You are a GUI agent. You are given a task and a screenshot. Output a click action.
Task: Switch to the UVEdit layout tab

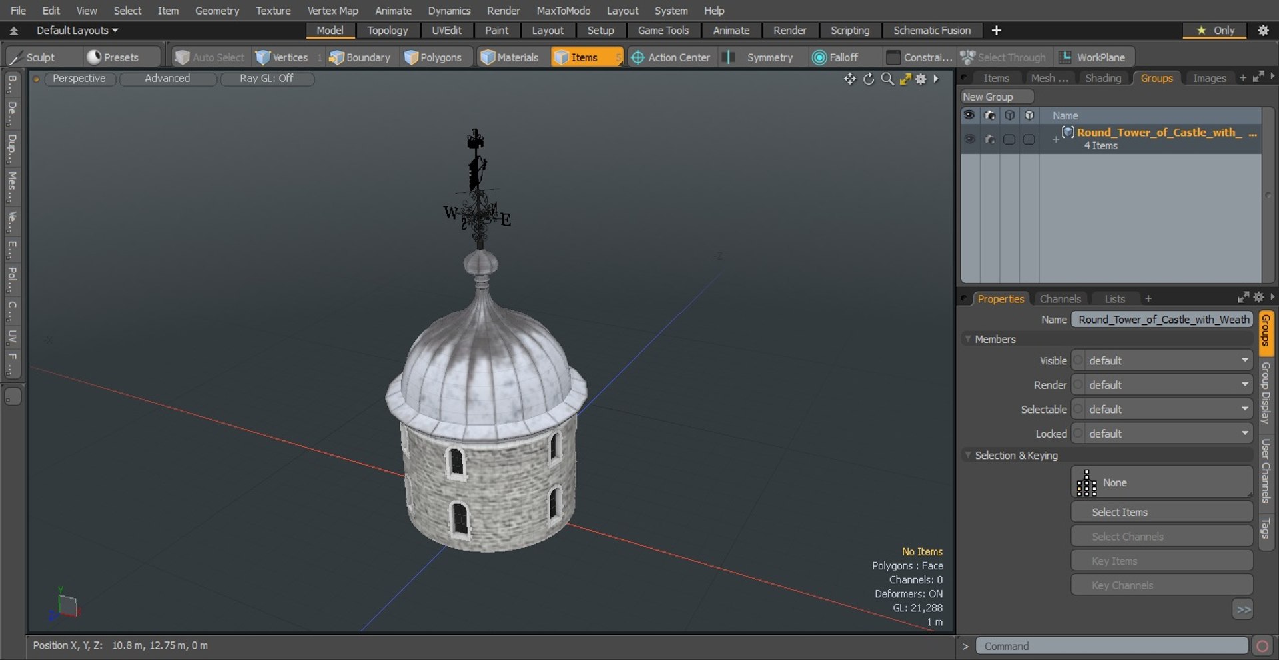click(446, 31)
